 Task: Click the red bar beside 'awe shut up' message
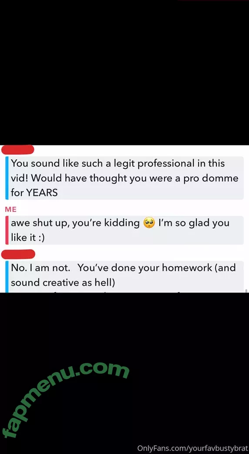point(7,230)
